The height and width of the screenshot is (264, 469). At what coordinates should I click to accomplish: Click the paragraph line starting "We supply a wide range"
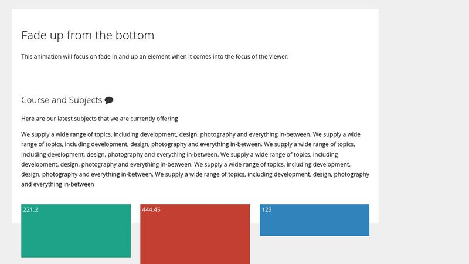[191, 134]
